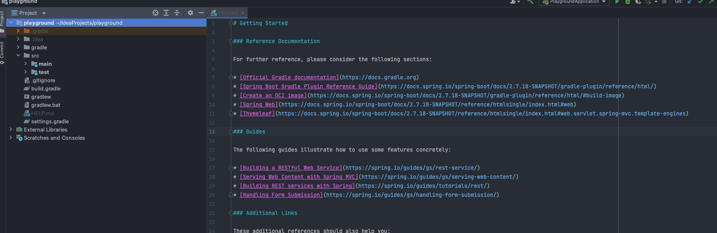
Task: Select gradlew file in tree
Action: point(41,97)
